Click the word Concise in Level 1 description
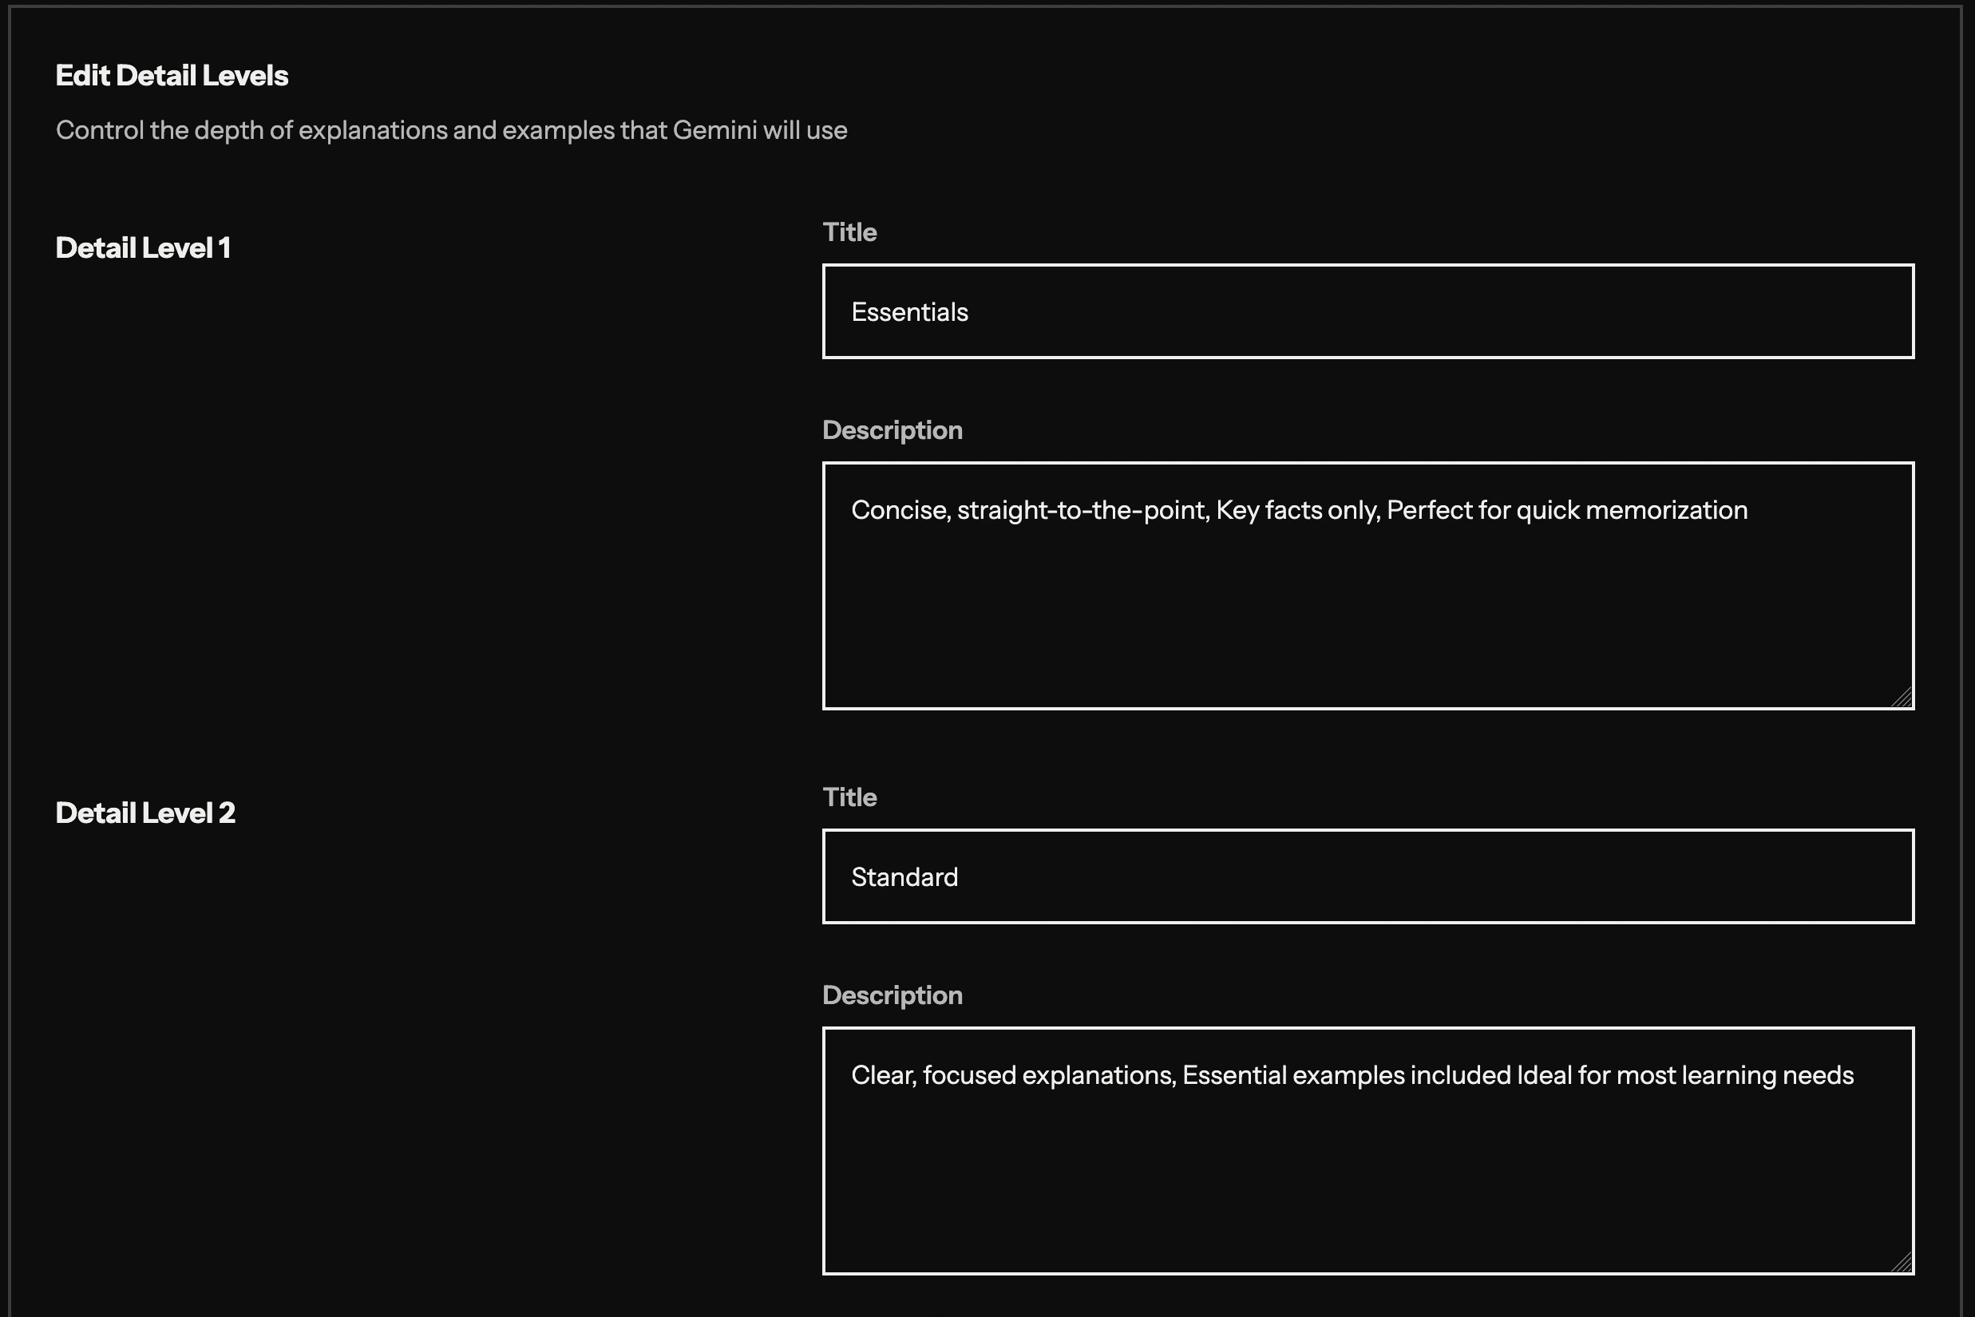This screenshot has width=1975, height=1317. tap(900, 511)
